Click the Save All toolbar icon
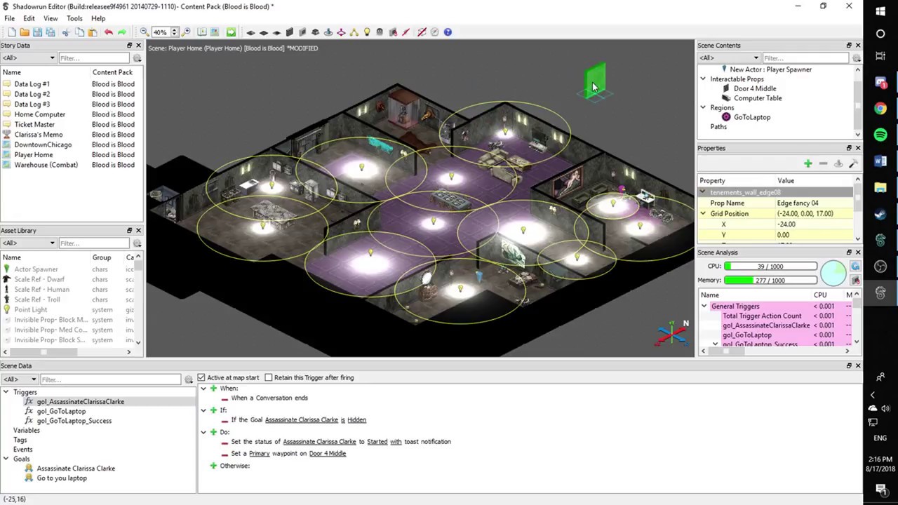Viewport: 898px width, 505px height. 51,32
